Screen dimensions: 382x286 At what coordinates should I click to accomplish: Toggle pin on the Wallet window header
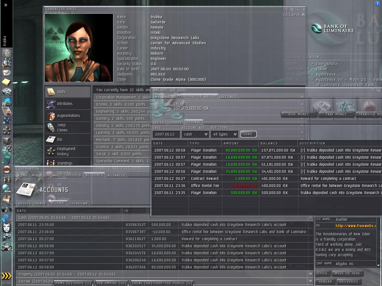pos(379,90)
